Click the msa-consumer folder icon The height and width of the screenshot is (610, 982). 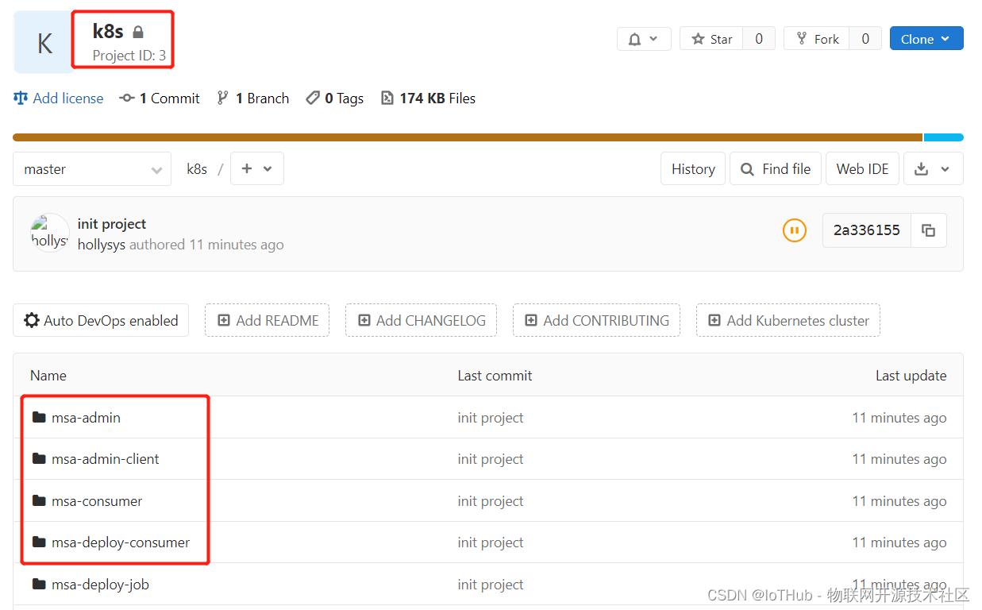[39, 500]
